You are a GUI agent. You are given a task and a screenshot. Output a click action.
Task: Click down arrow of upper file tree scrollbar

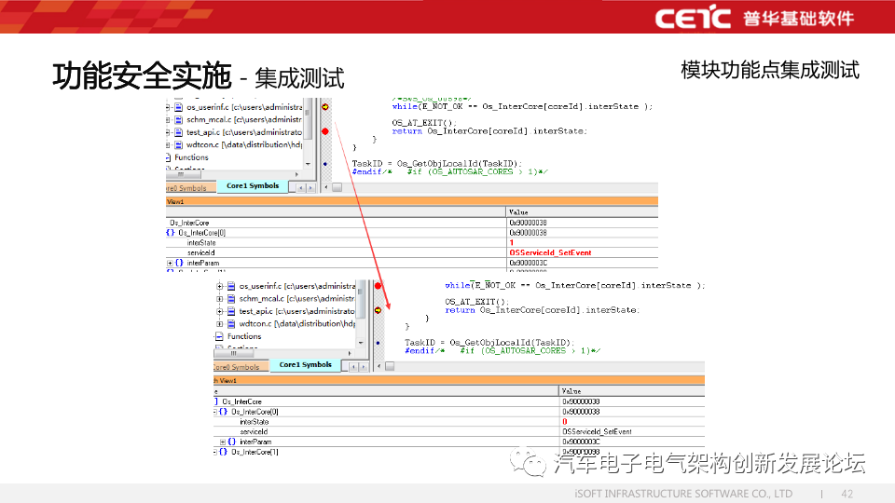[x=308, y=164]
